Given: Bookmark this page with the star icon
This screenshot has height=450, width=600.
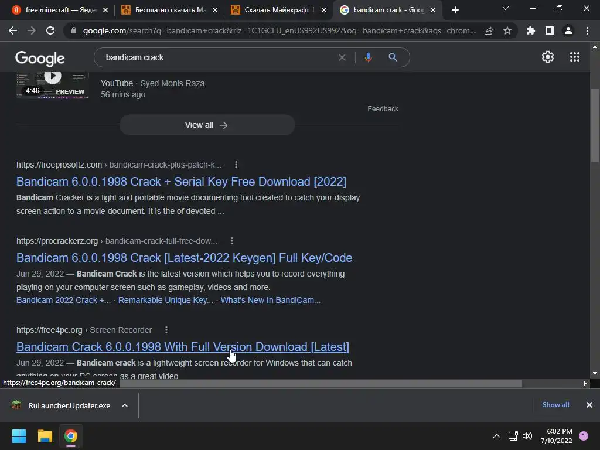Looking at the screenshot, I should point(507,30).
